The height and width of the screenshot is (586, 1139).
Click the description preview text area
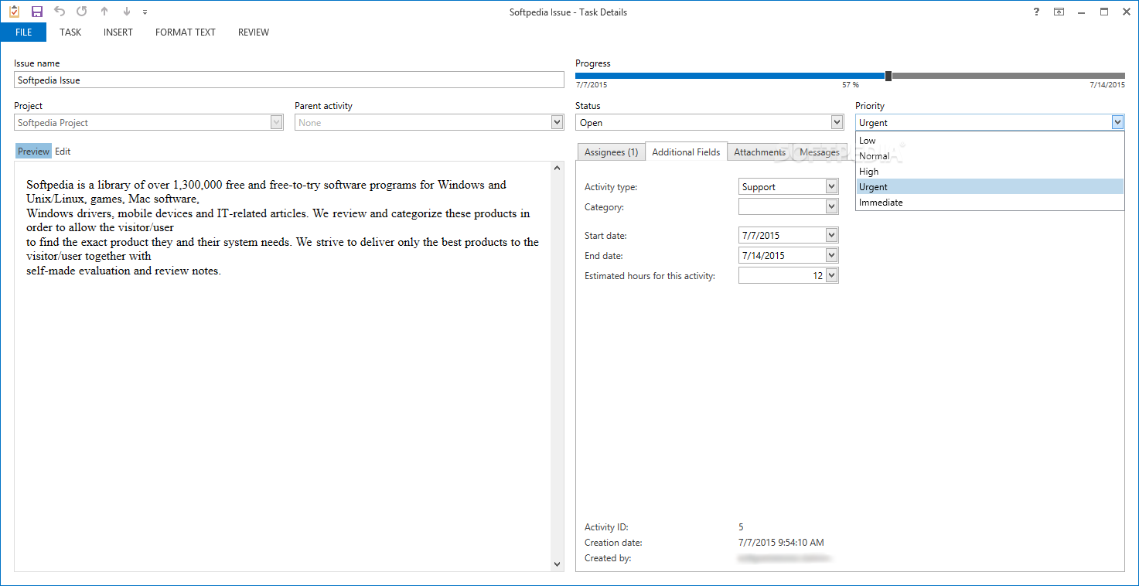[283, 366]
